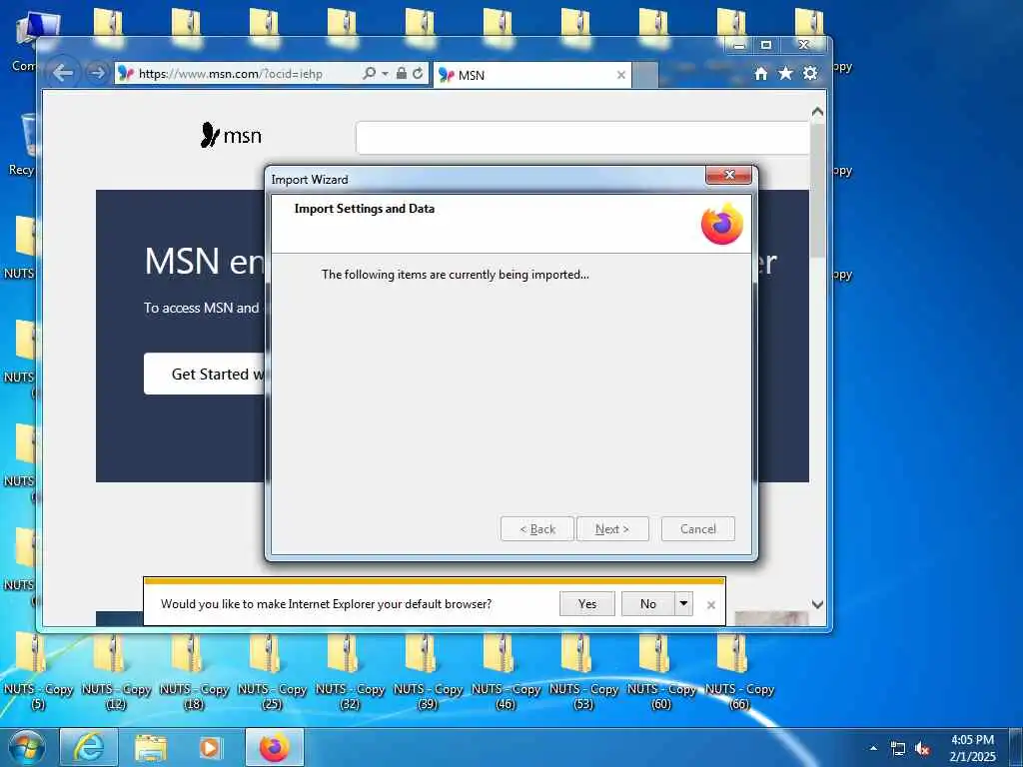Click the IE page scroll up arrow
Image resolution: width=1023 pixels, height=767 pixels.
click(x=817, y=112)
